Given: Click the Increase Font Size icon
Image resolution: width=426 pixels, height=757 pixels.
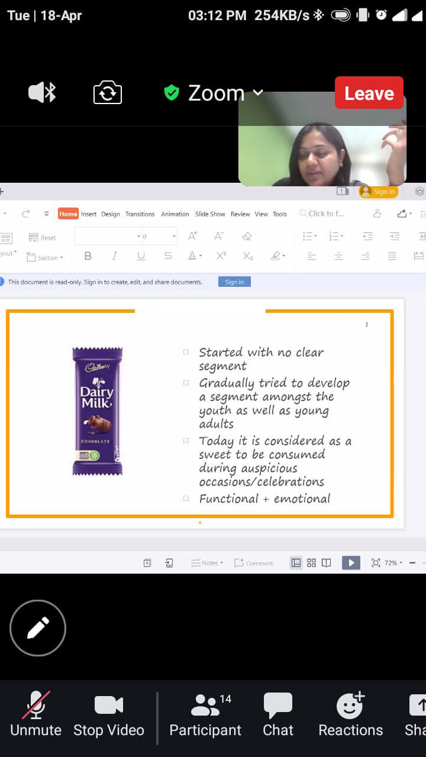Looking at the screenshot, I should (x=192, y=236).
